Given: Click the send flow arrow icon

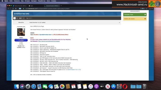Looking at the screenshot, I should pos(145,9).
